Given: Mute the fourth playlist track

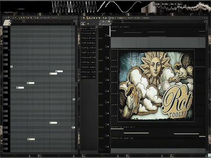Looking at the screenshot, I should tap(108, 69).
